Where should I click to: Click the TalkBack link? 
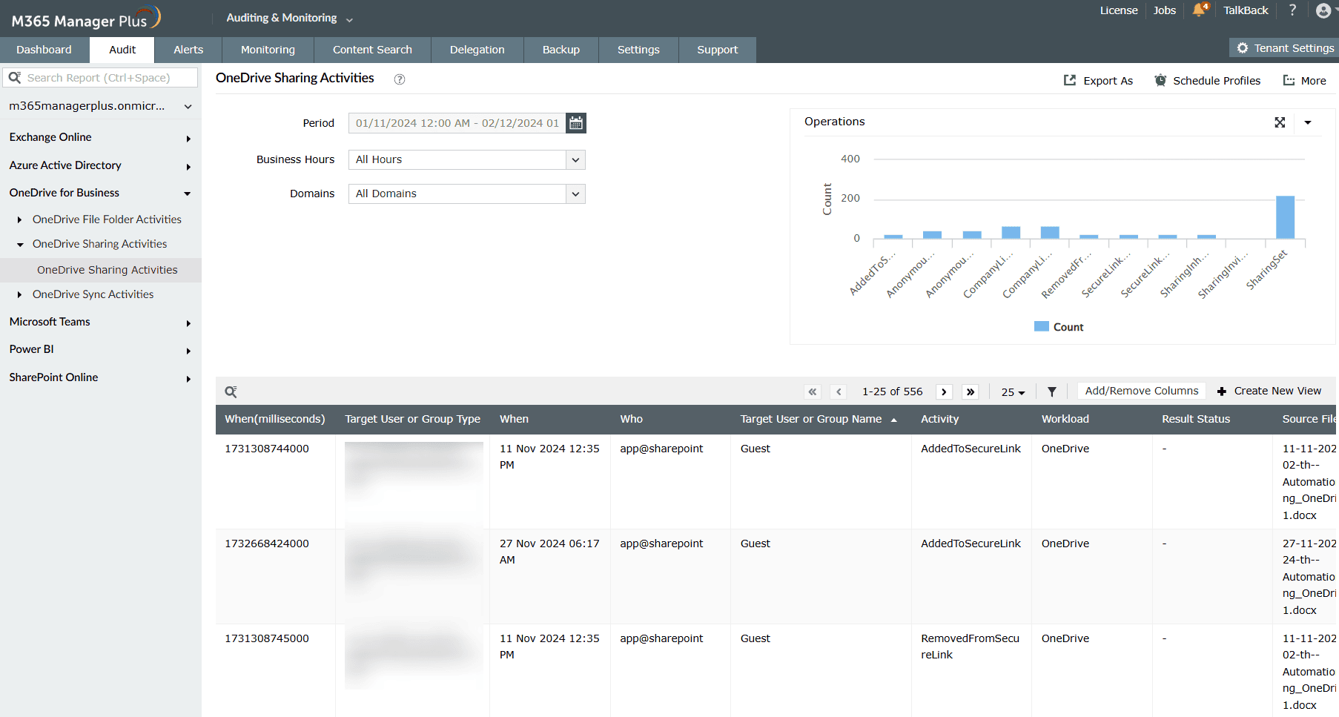pyautogui.click(x=1246, y=10)
